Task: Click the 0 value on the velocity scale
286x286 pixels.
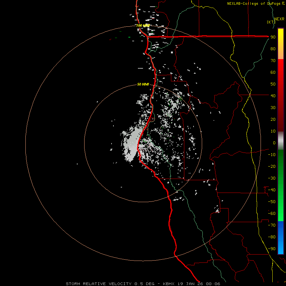Action: tap(274, 143)
